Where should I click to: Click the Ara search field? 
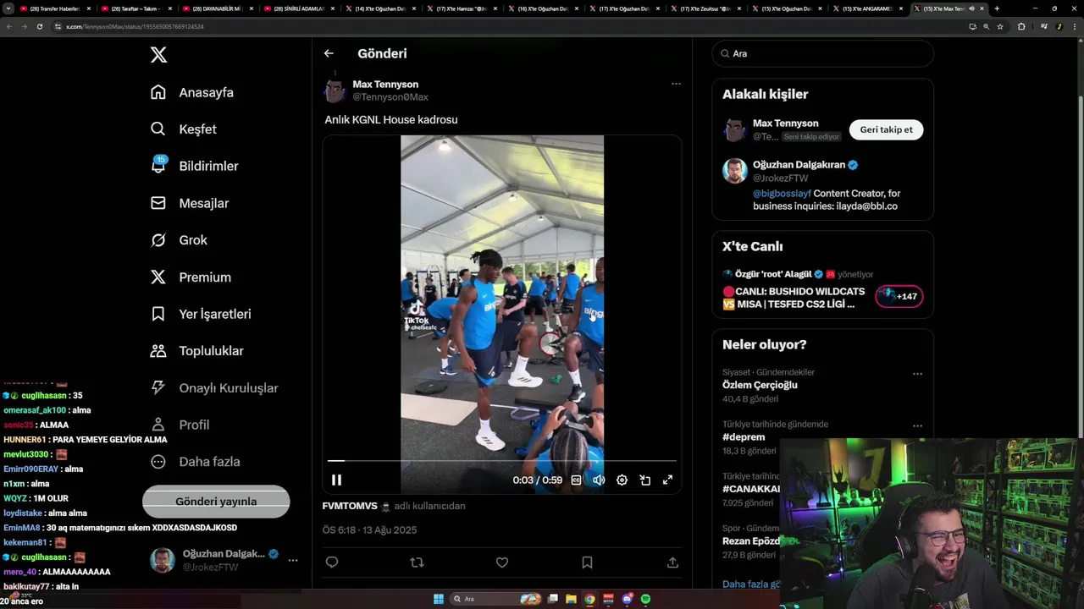pyautogui.click(x=823, y=53)
